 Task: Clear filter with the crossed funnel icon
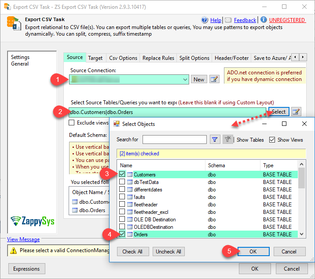click(x=227, y=139)
